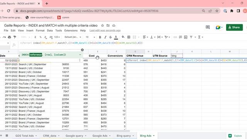Open the browser extensions puzzle icon

coord(232,11)
